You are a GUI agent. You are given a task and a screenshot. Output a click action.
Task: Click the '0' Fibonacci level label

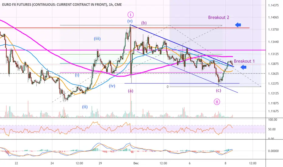tap(168, 87)
